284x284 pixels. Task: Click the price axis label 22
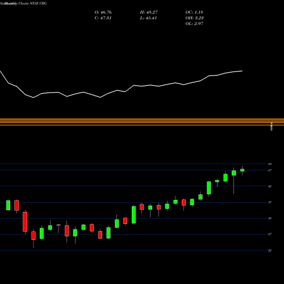270,250
